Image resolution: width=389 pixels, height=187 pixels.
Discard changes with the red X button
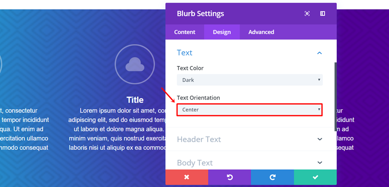(x=187, y=177)
